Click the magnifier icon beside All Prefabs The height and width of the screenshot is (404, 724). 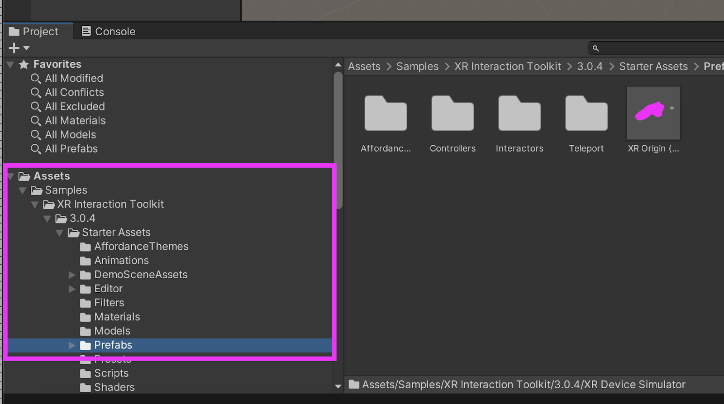[x=36, y=149]
